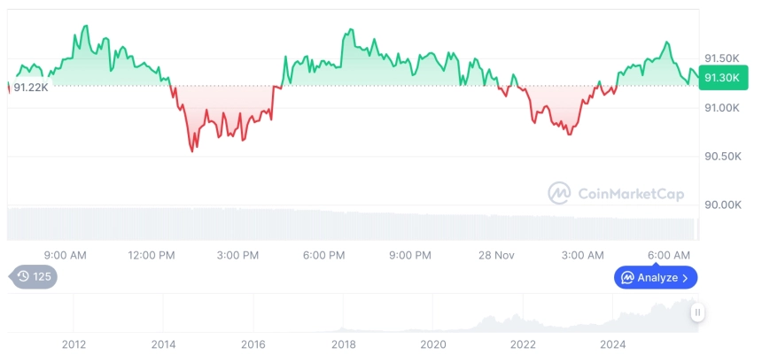Click the 91.50K price axis label

click(x=721, y=58)
